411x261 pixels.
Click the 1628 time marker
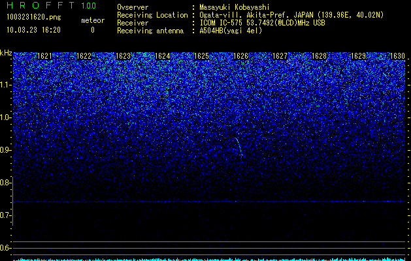click(320, 56)
